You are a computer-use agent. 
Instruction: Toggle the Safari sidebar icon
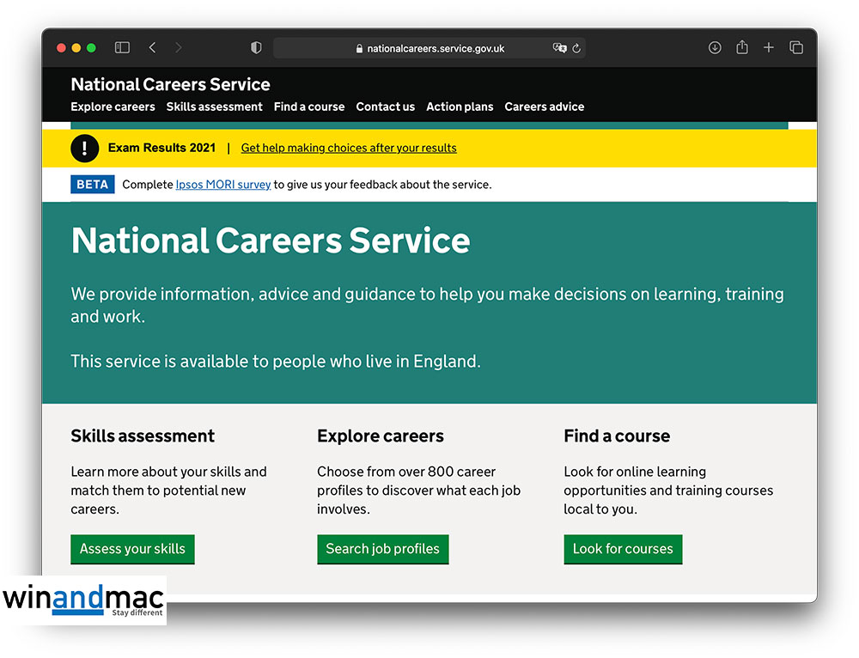pos(122,48)
